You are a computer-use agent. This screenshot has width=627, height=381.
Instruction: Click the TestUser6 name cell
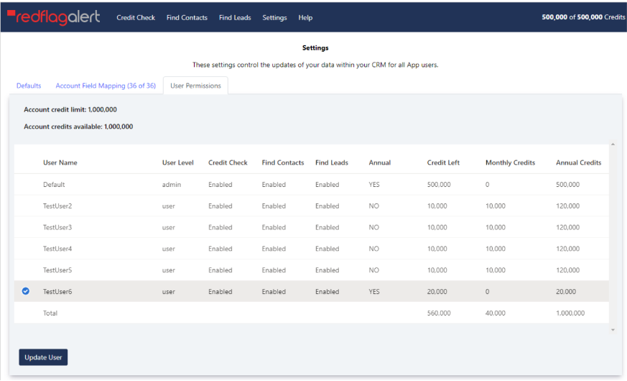(x=57, y=291)
